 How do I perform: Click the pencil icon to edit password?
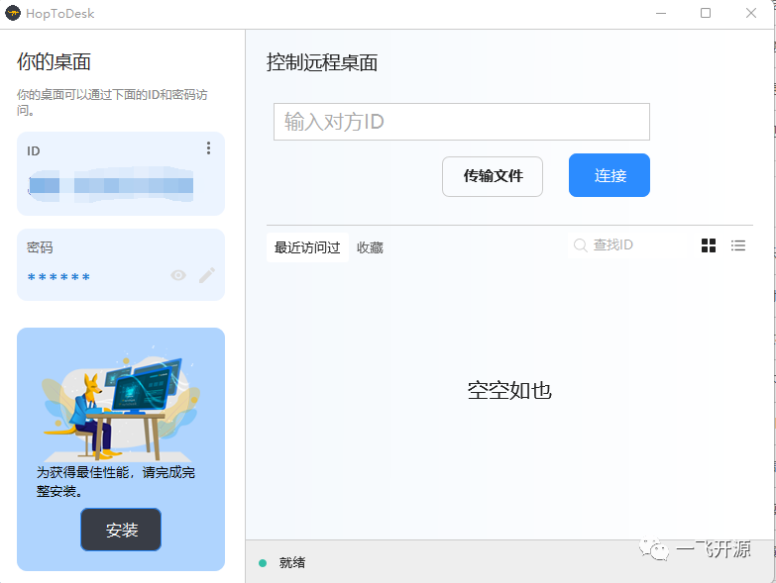[206, 275]
